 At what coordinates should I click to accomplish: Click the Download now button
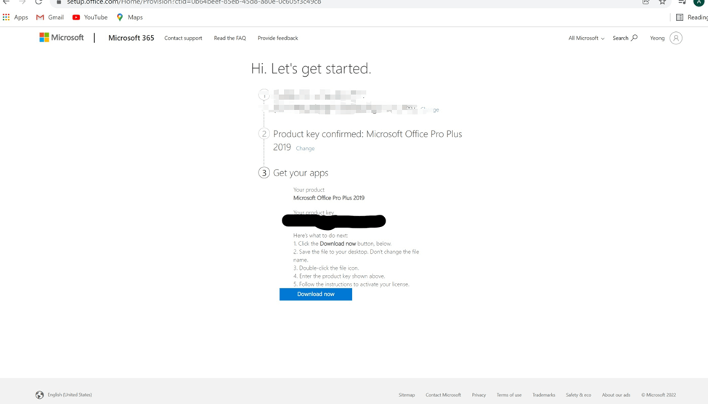[x=316, y=294]
